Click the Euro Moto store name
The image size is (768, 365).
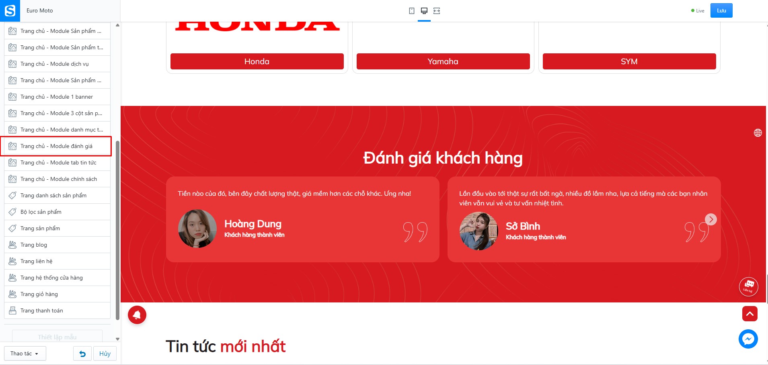point(40,10)
